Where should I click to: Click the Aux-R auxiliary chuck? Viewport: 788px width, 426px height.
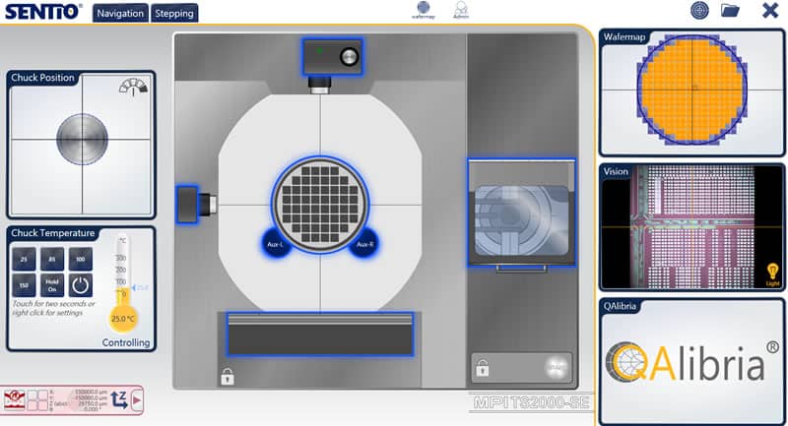[364, 243]
